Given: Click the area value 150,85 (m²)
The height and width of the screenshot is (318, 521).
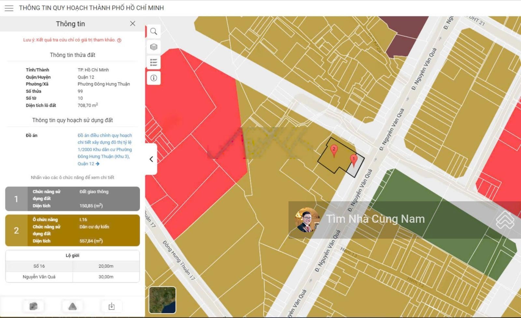Looking at the screenshot, I should click(91, 206).
